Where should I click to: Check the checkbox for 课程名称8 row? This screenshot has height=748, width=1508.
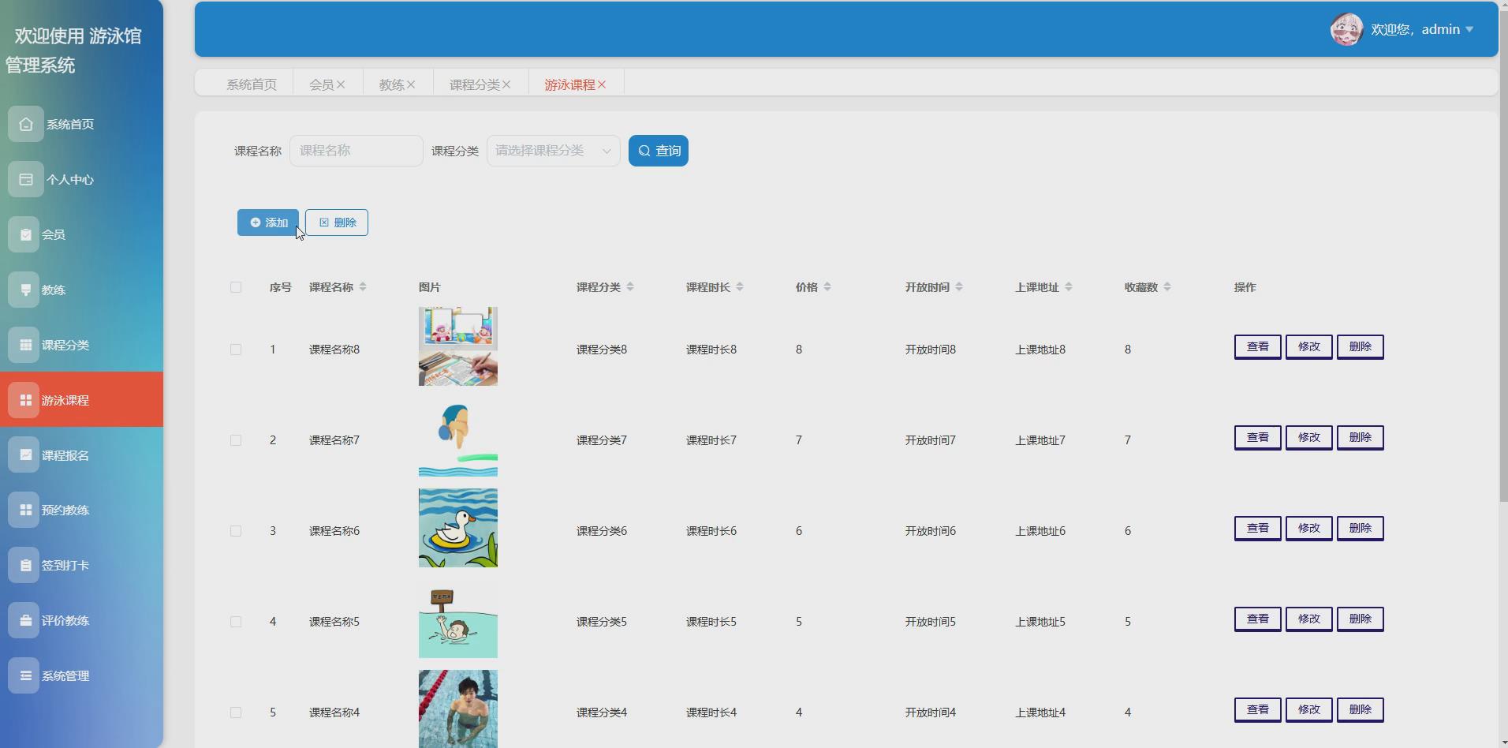tap(235, 349)
